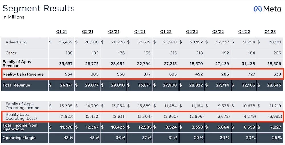Select Q1'23 total revenue 28,645 cell
The image size is (285, 145).
(x=271, y=85)
